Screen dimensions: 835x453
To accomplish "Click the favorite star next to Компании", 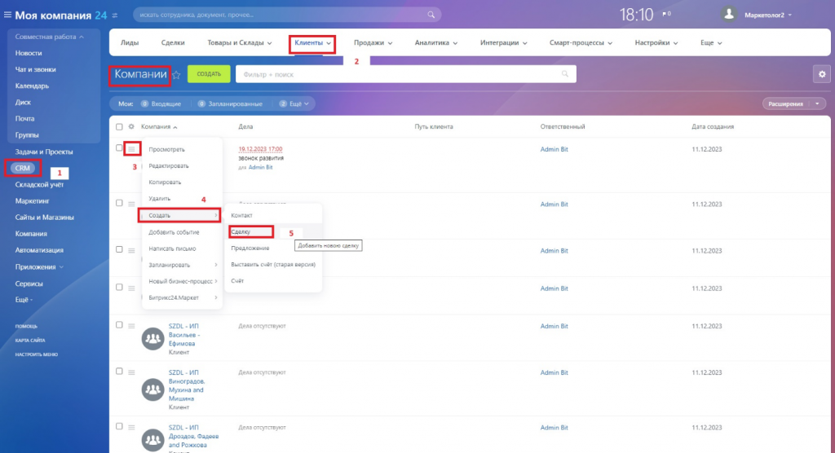I will [x=176, y=74].
